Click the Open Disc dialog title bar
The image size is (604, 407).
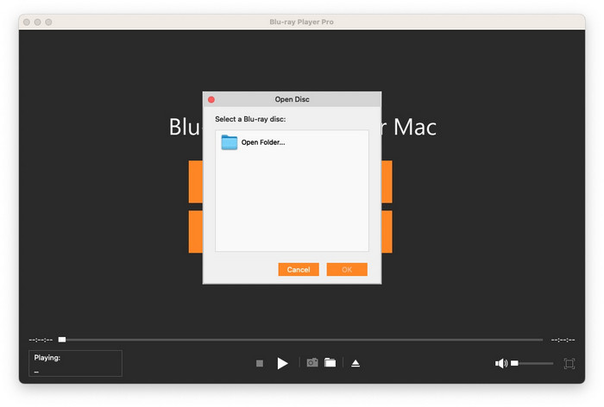click(292, 100)
